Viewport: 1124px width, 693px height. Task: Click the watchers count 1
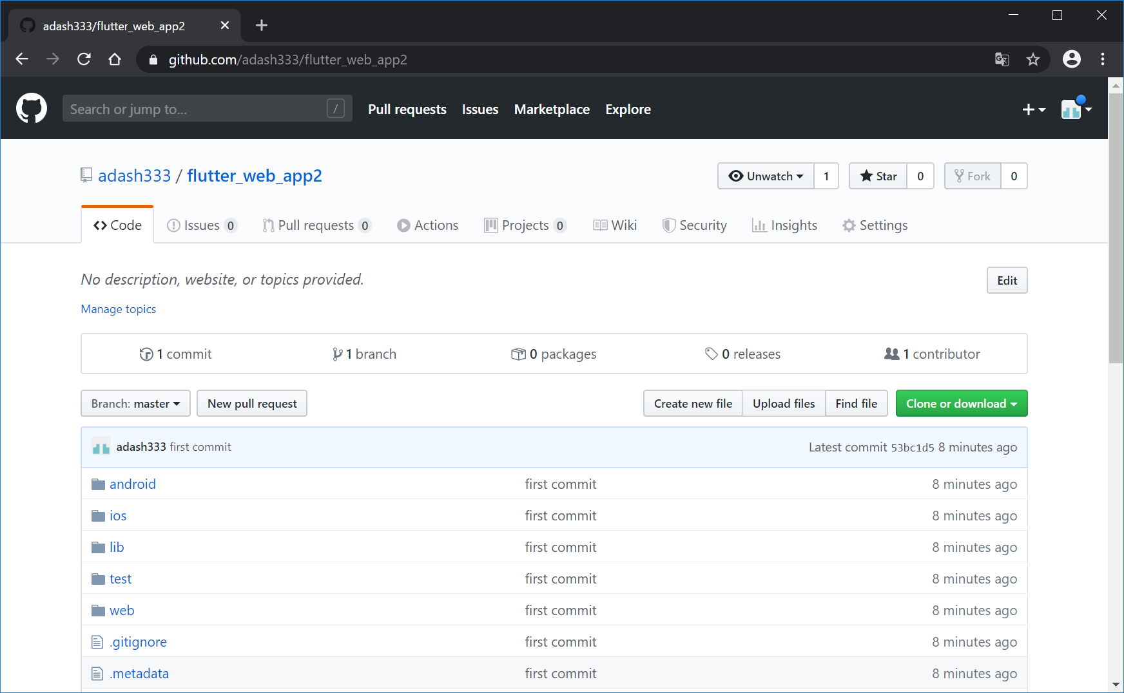click(x=826, y=176)
